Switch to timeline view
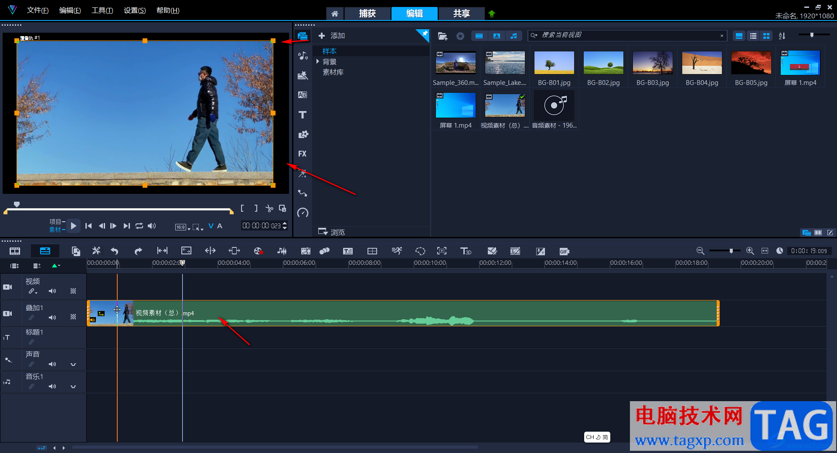The image size is (837, 453). [x=45, y=251]
